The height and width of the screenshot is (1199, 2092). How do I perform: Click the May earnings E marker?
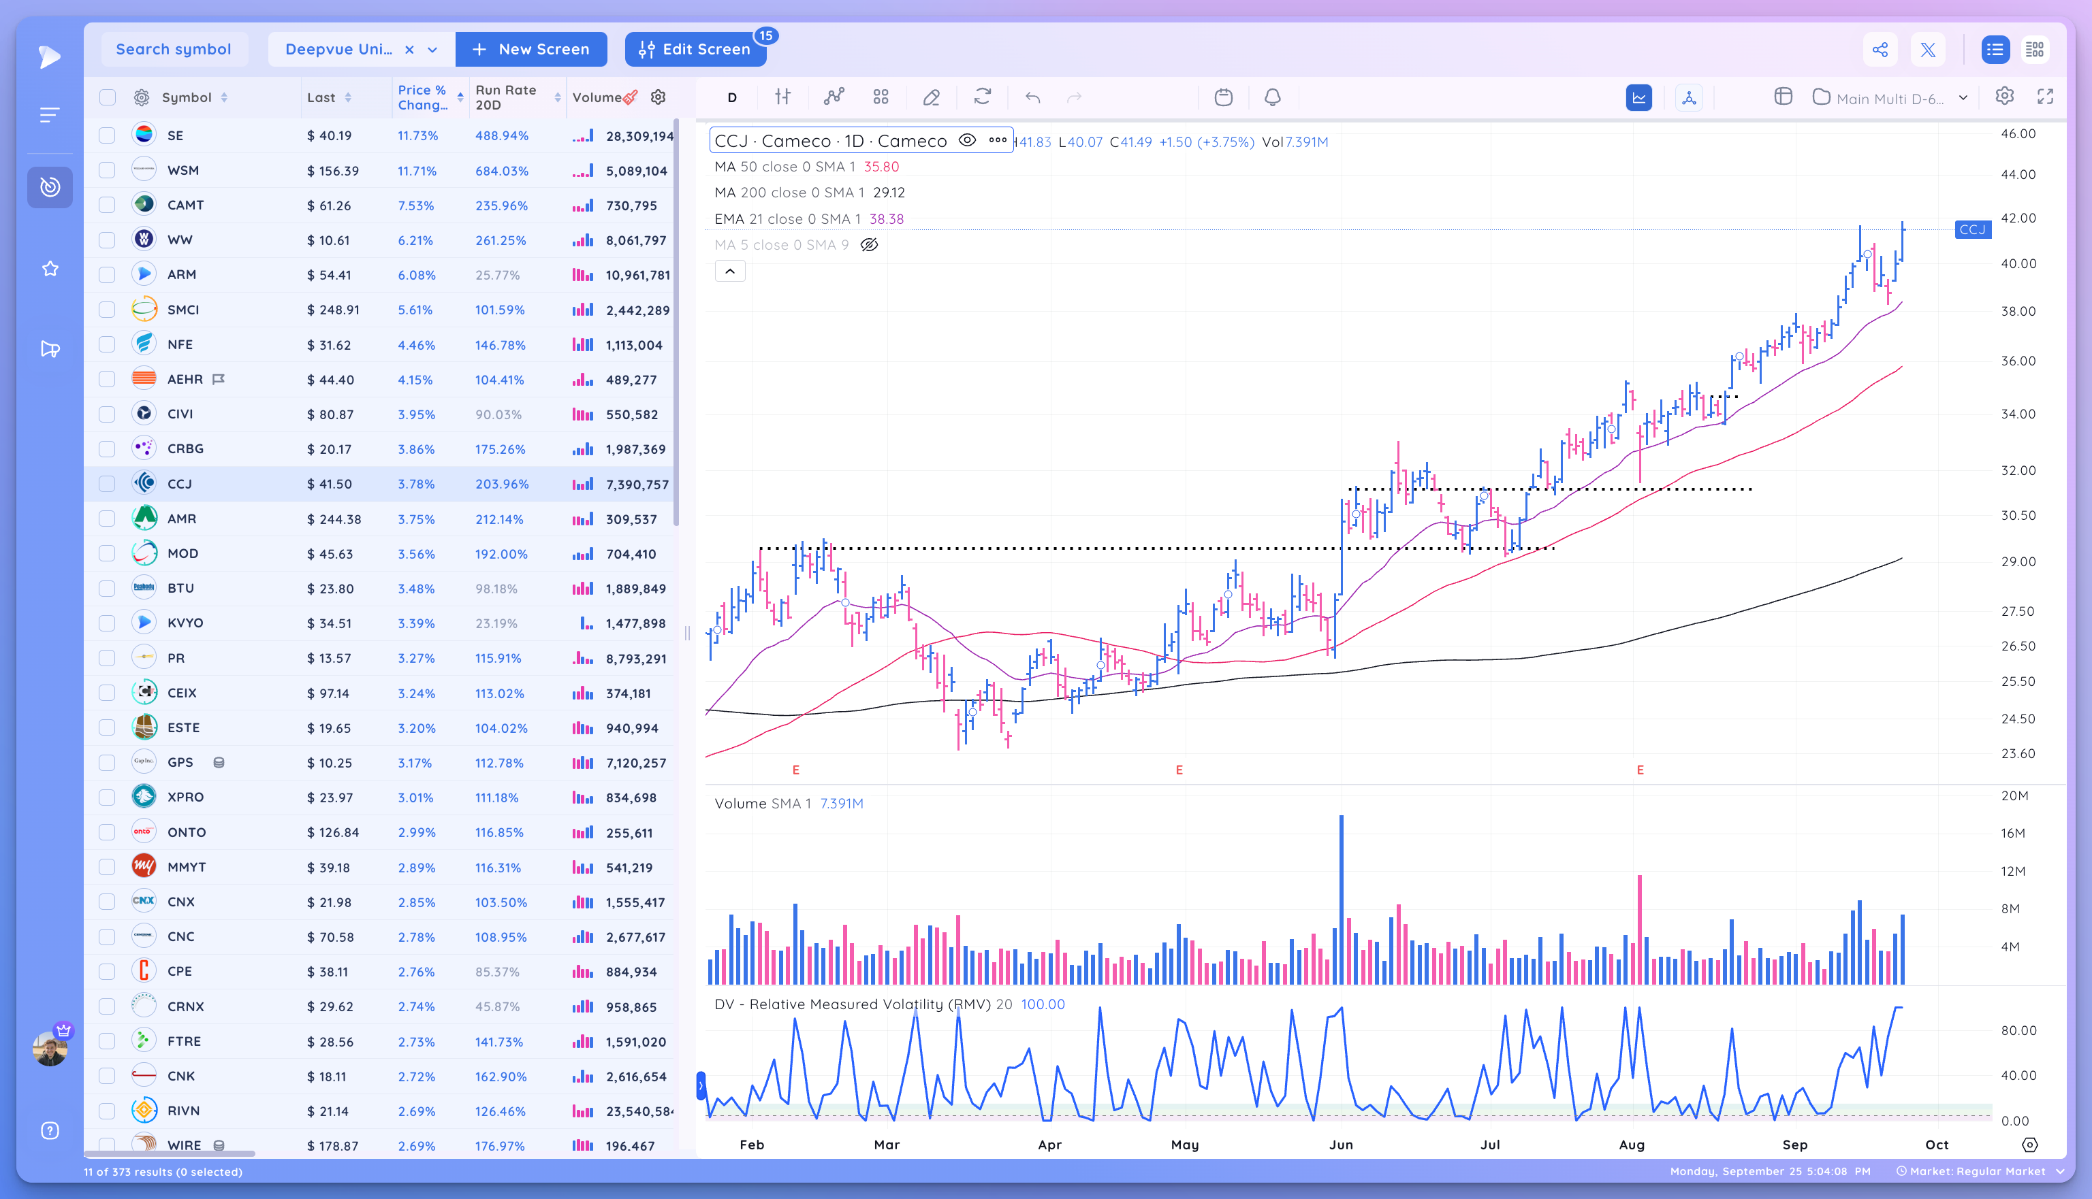coord(1179,770)
